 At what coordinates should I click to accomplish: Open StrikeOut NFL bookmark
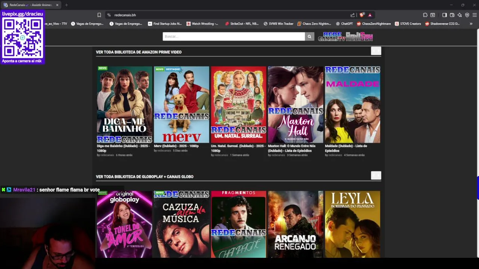tap(242, 24)
